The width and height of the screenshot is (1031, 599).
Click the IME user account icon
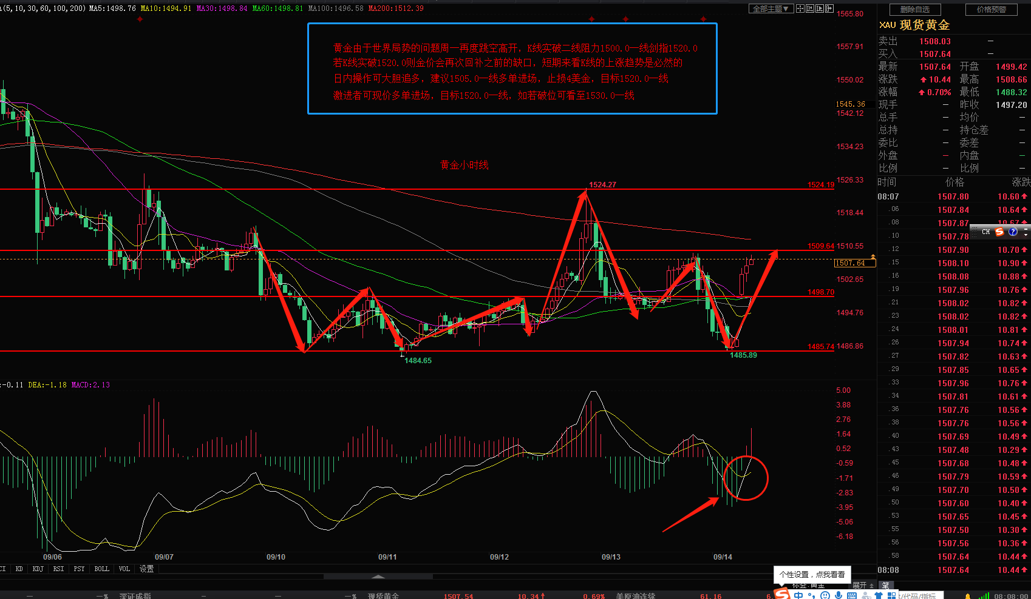tap(865, 596)
